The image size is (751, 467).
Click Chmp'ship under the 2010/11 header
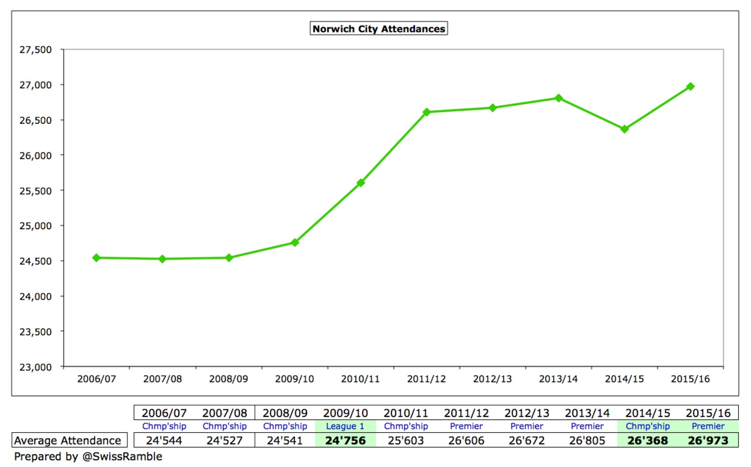click(406, 426)
